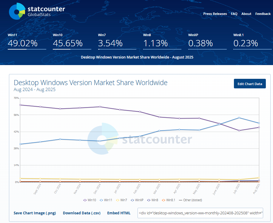Toggle Win7 series in chart legend
273x223 pixels.
click(x=121, y=200)
